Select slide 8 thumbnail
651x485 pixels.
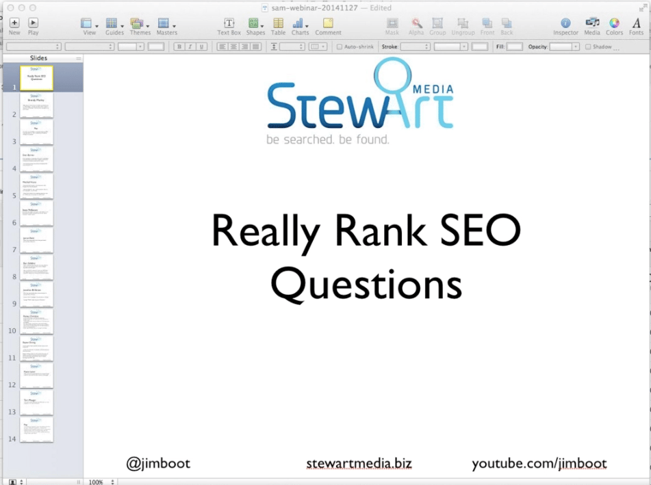click(x=36, y=267)
